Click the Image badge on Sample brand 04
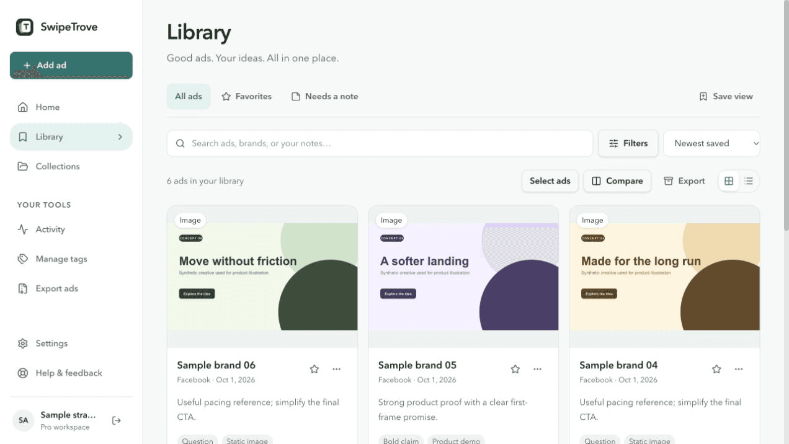 (x=592, y=220)
